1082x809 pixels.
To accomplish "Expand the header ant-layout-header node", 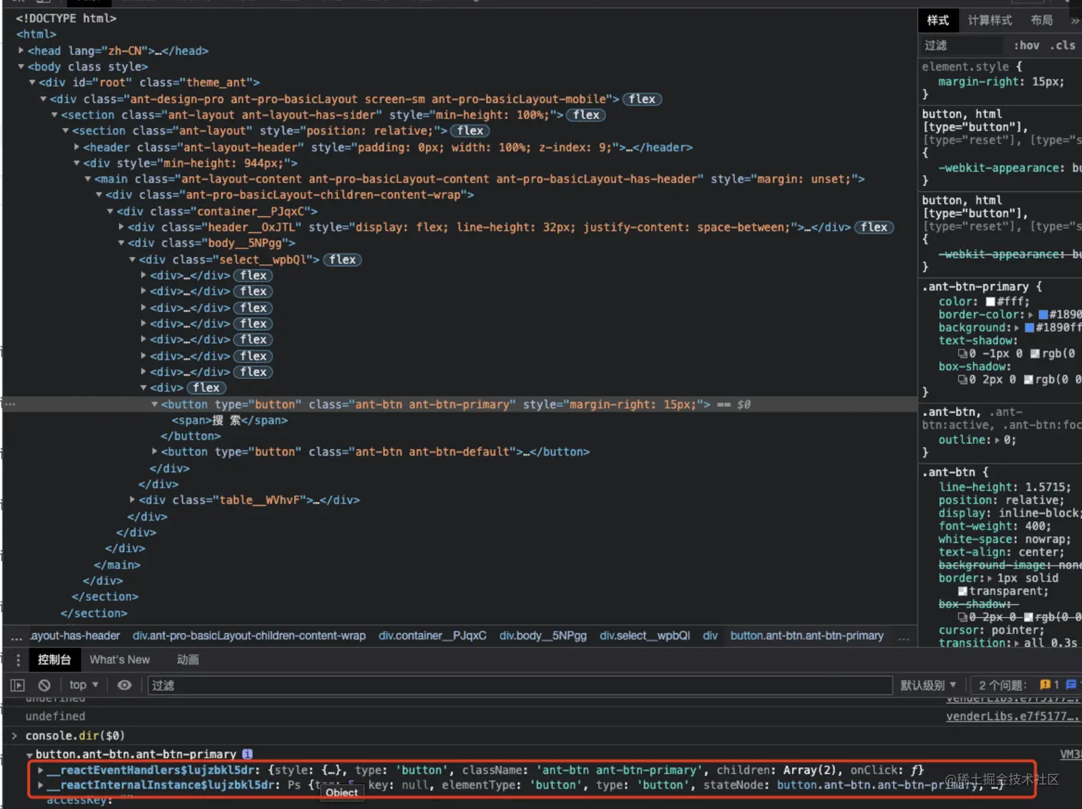I will (x=77, y=147).
